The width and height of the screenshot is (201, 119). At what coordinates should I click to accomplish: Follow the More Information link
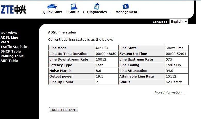(x=170, y=92)
